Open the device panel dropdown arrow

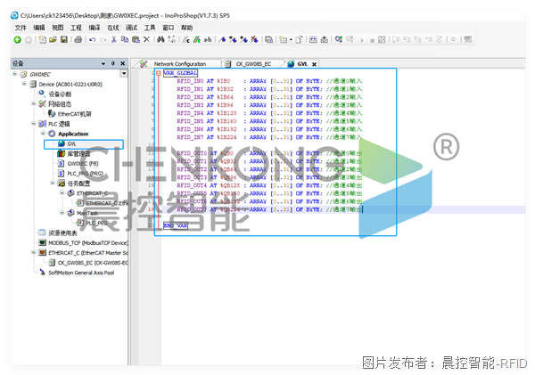103,64
